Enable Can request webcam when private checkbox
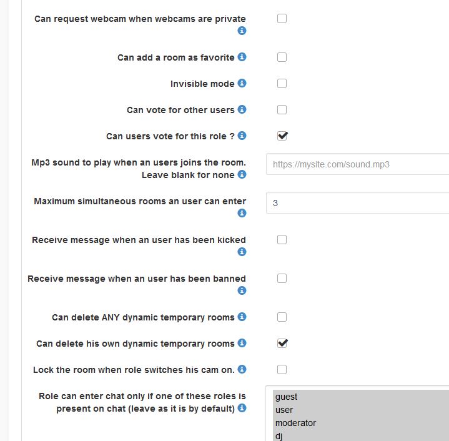The height and width of the screenshot is (441, 449). 282,19
